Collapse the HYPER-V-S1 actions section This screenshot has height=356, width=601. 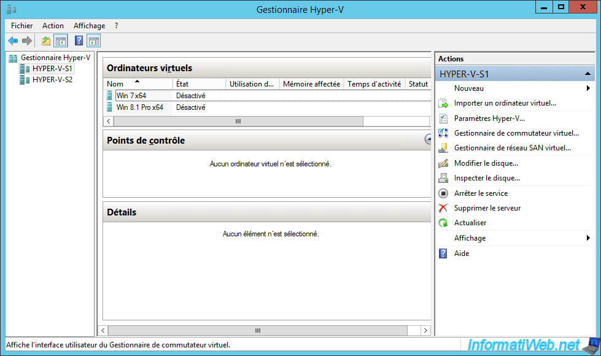(587, 74)
